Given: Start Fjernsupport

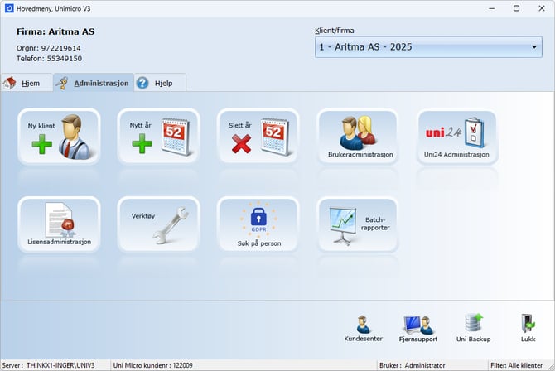Looking at the screenshot, I should tap(418, 328).
